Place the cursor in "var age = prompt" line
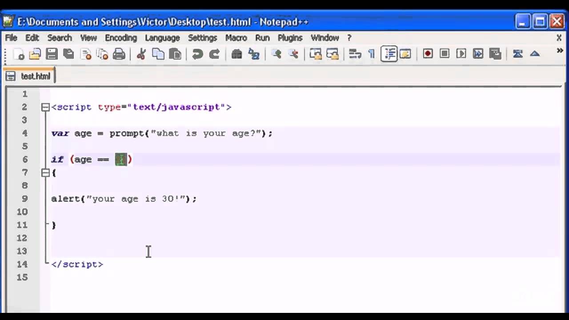The height and width of the screenshot is (320, 569). (162, 133)
